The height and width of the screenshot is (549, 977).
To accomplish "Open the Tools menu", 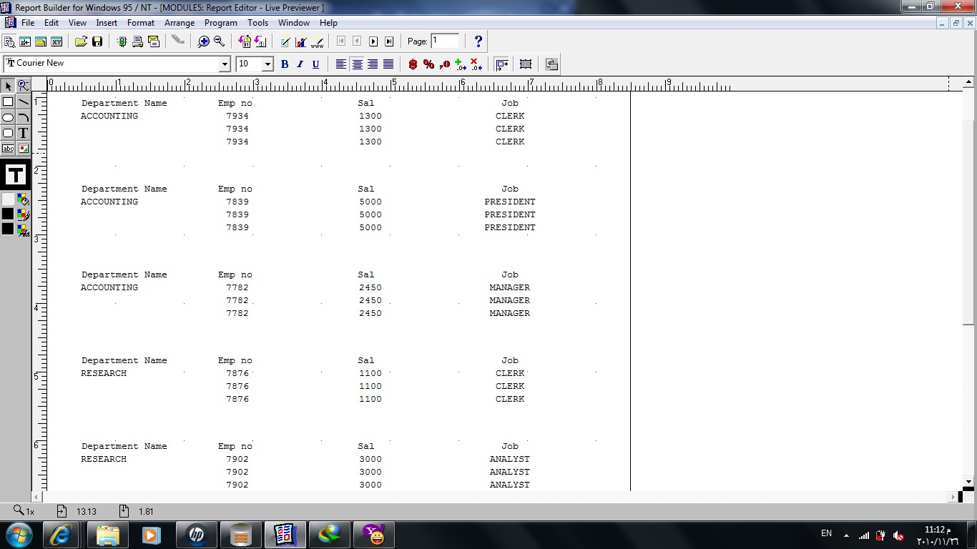I will [257, 23].
